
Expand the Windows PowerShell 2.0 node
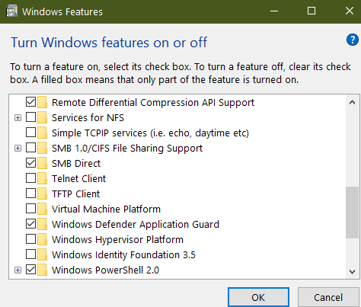click(18, 270)
